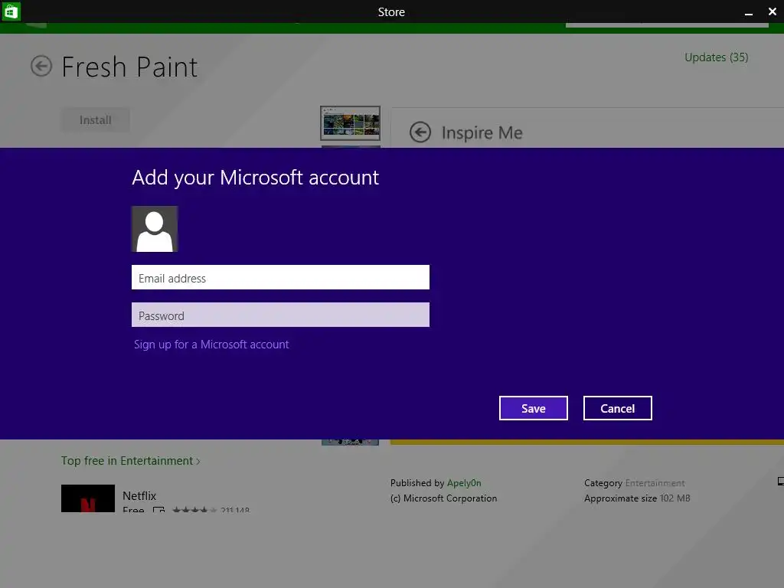Click the Email address input field

280,277
